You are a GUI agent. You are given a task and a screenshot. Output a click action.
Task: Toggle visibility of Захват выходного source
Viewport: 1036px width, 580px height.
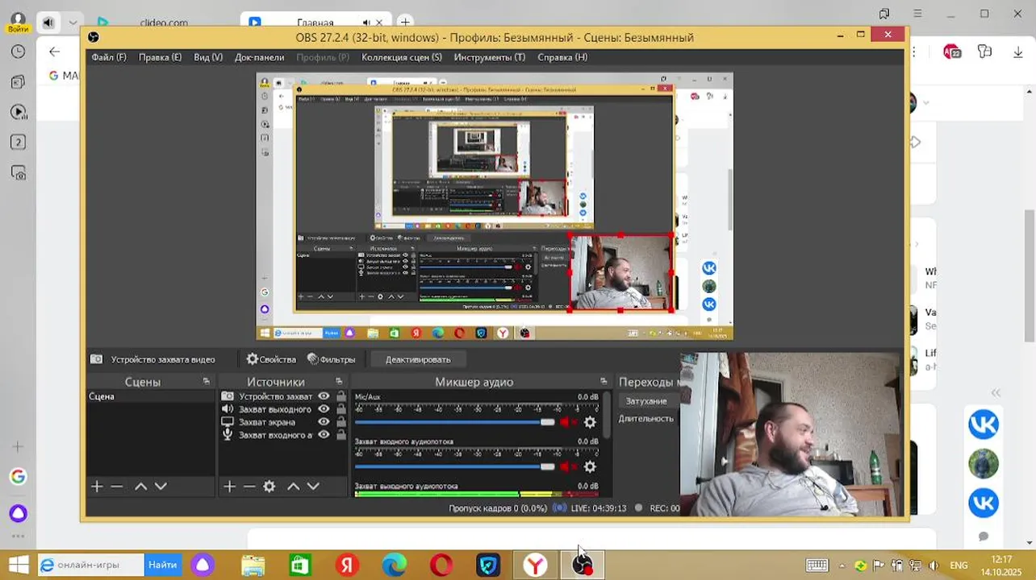324,409
